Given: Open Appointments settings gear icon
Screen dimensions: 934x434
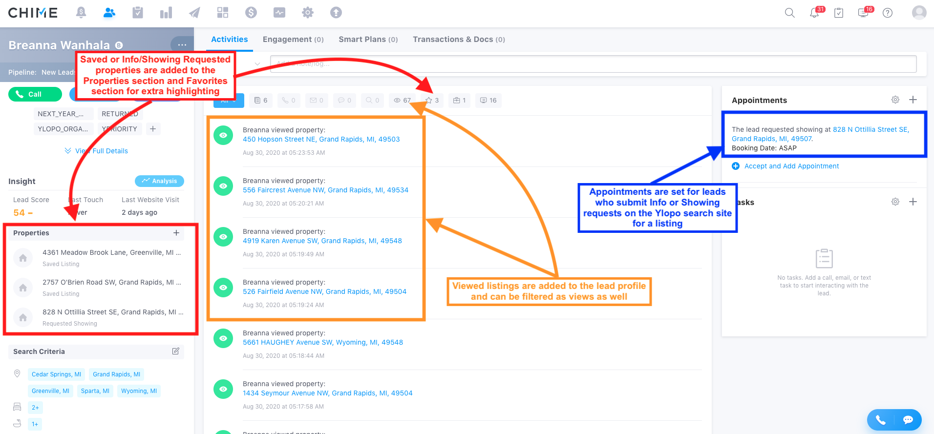Looking at the screenshot, I should 895,100.
